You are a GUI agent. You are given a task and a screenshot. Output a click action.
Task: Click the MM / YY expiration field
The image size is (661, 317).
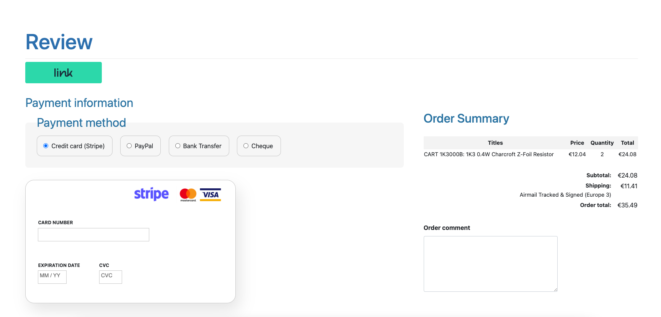pyautogui.click(x=52, y=277)
